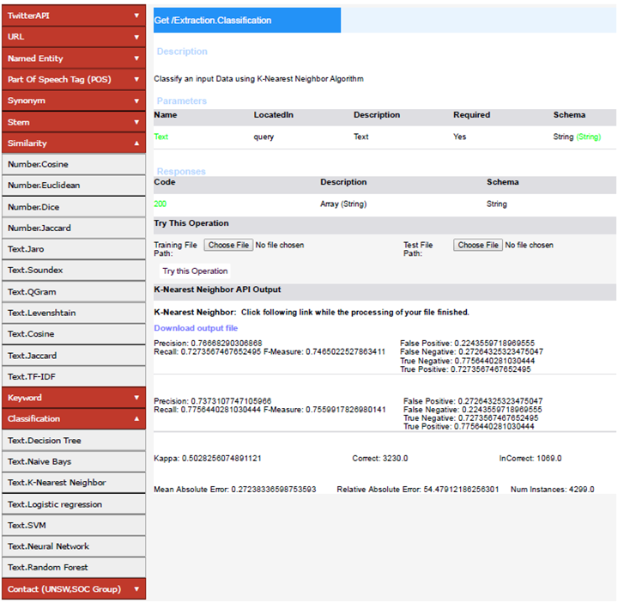Open the Synonym sidebar section
624x603 pixels.
(73, 100)
